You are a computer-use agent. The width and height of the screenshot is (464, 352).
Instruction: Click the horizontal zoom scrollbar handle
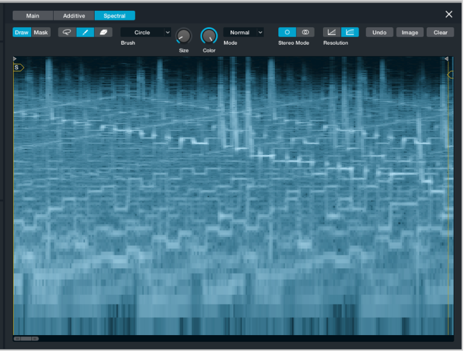pyautogui.click(x=26, y=339)
